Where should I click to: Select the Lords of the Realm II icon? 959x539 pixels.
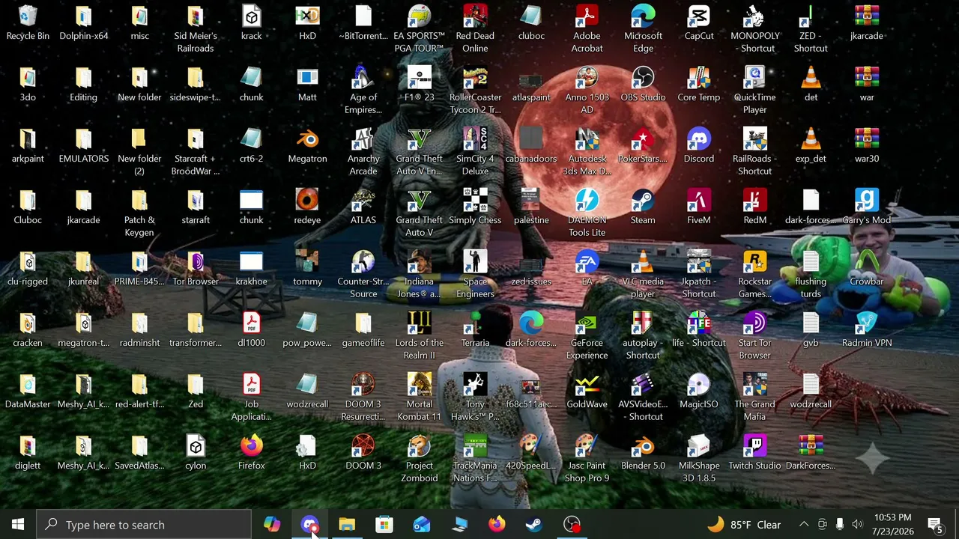[419, 336]
